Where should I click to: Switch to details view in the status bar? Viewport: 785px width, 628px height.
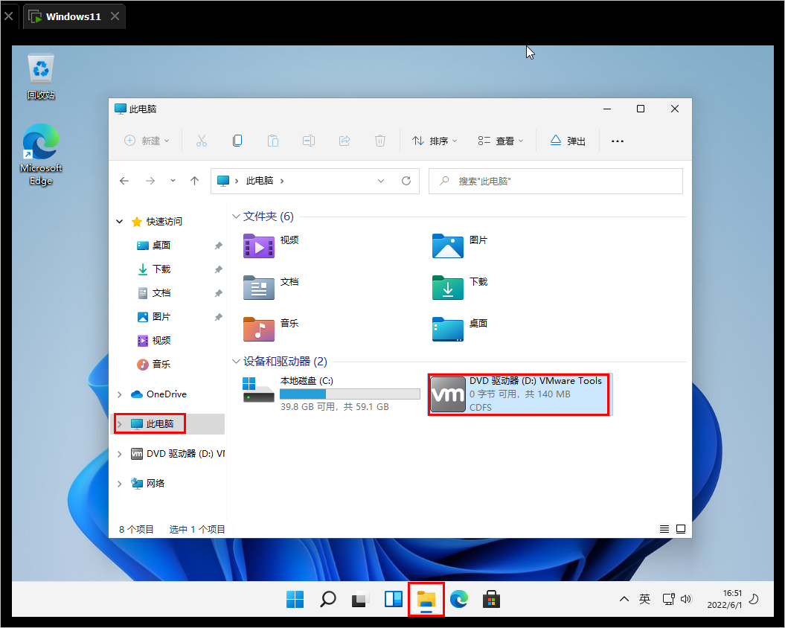(x=664, y=528)
